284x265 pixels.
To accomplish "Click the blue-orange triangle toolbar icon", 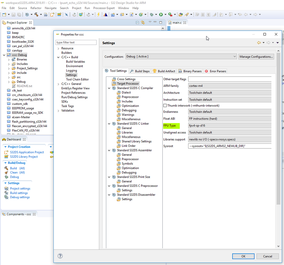I will [105, 15].
